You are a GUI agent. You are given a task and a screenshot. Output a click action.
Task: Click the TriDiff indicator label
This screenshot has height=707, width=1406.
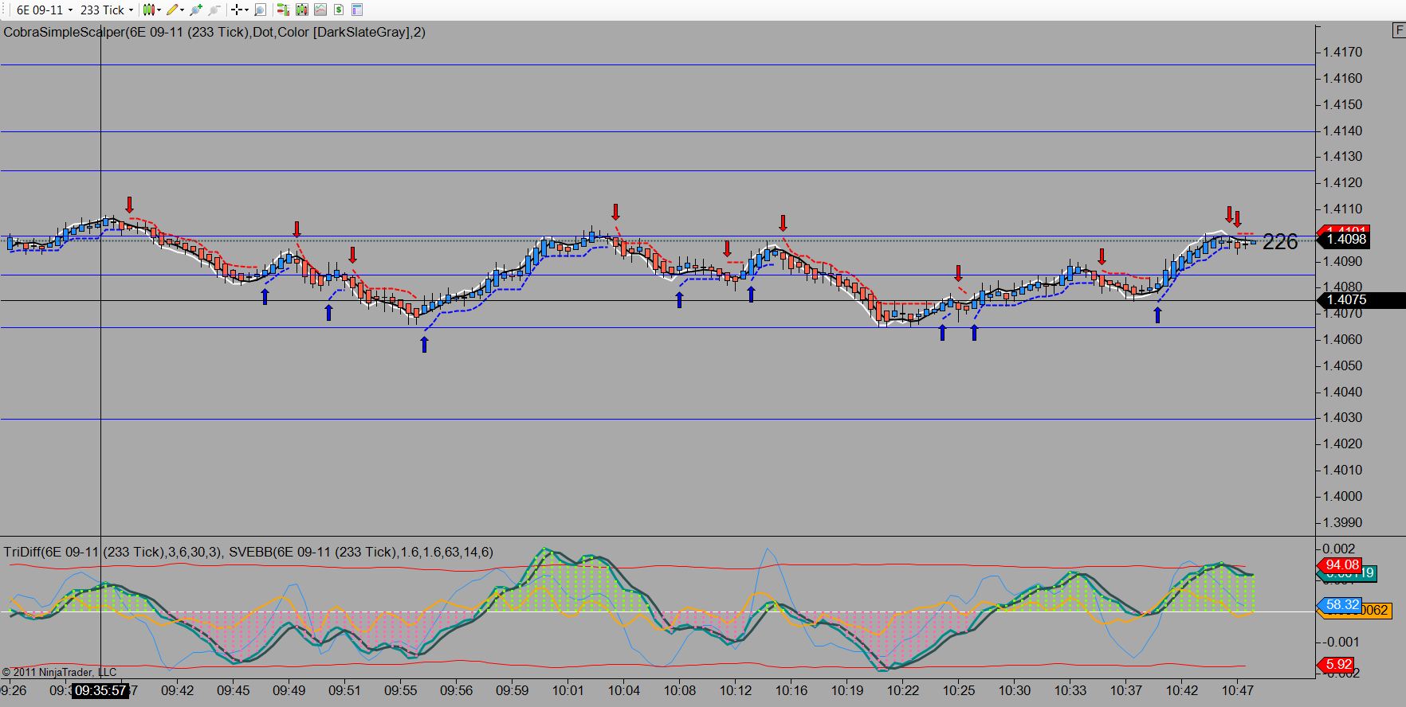113,552
